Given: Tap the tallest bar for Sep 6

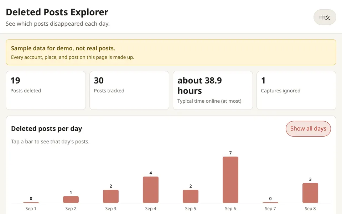Looking at the screenshot, I should 230,180.
